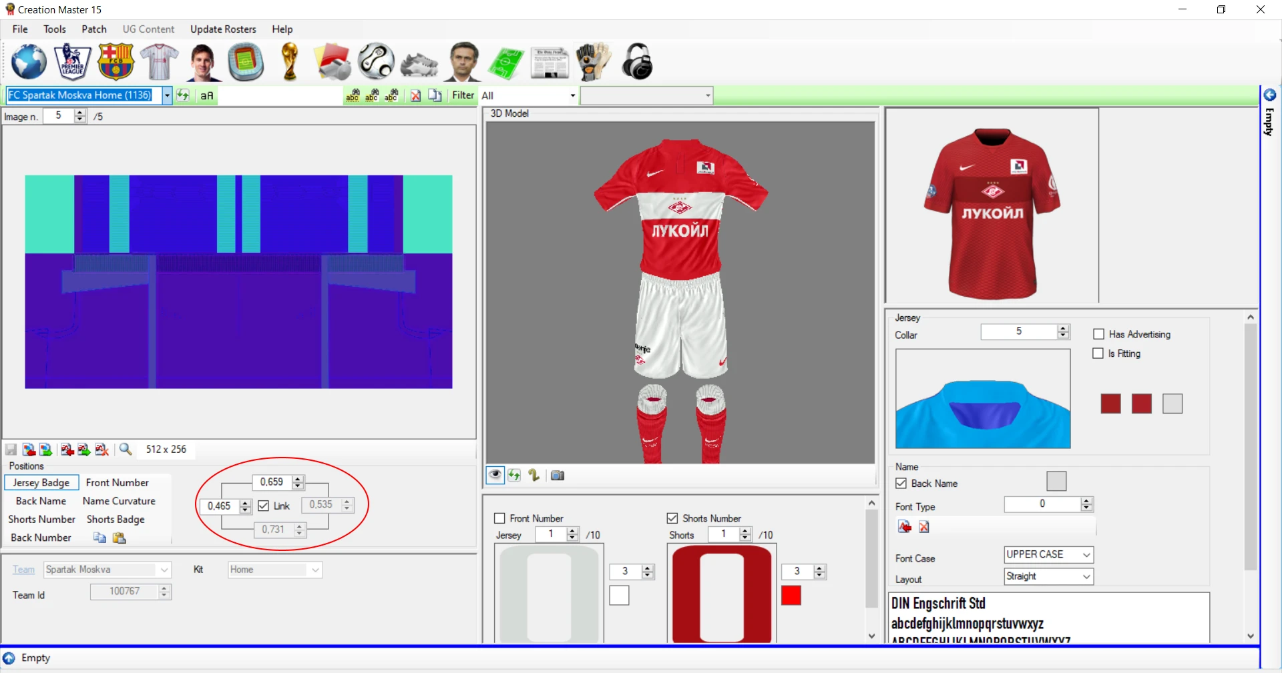
Task: Open the FC Barcelona Team editor icon
Action: tap(116, 62)
